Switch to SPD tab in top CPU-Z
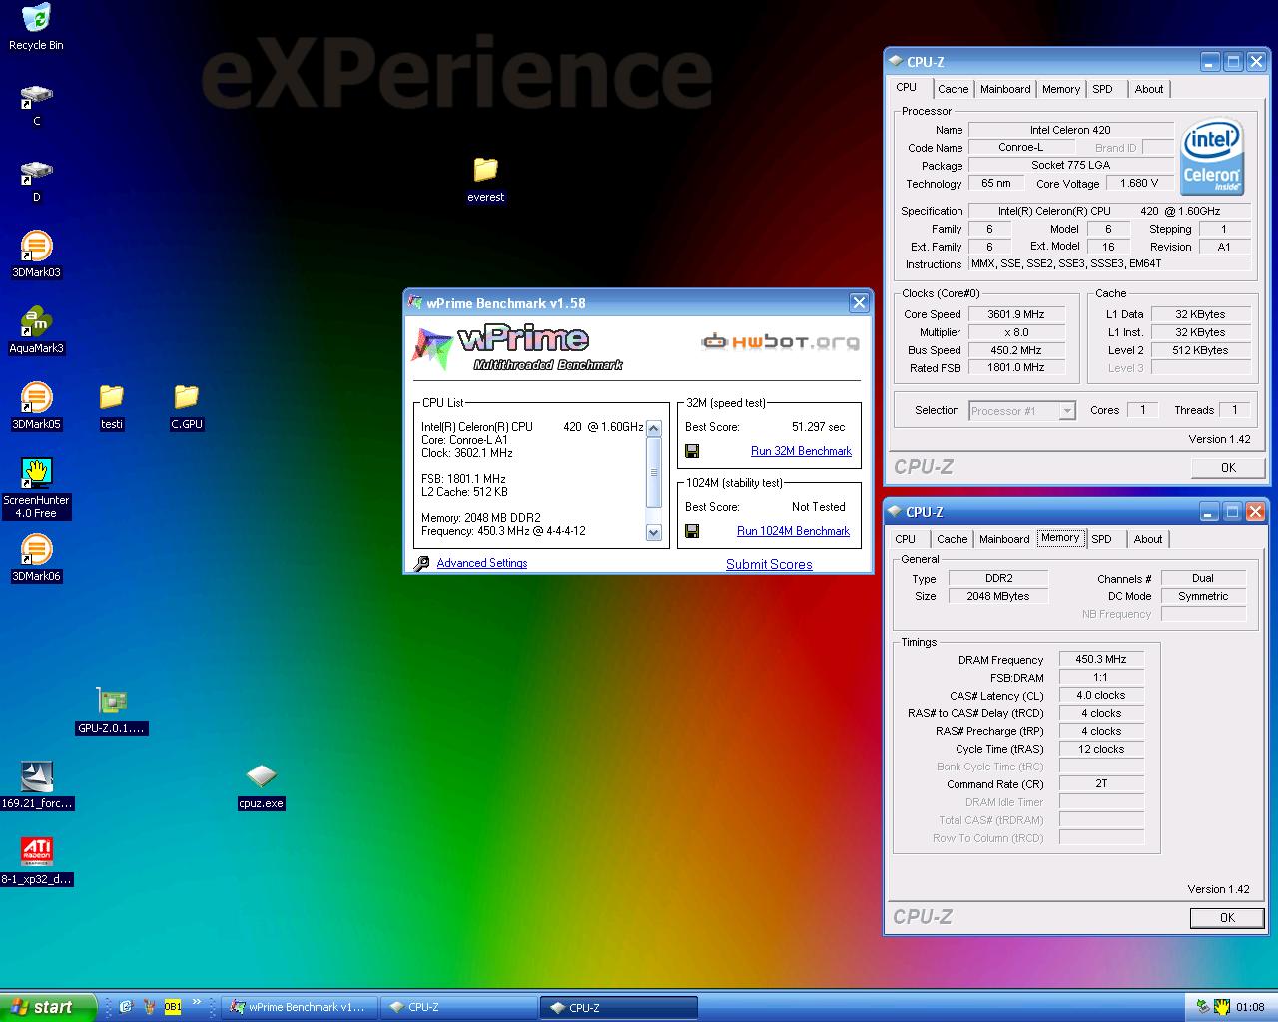 pyautogui.click(x=1102, y=89)
